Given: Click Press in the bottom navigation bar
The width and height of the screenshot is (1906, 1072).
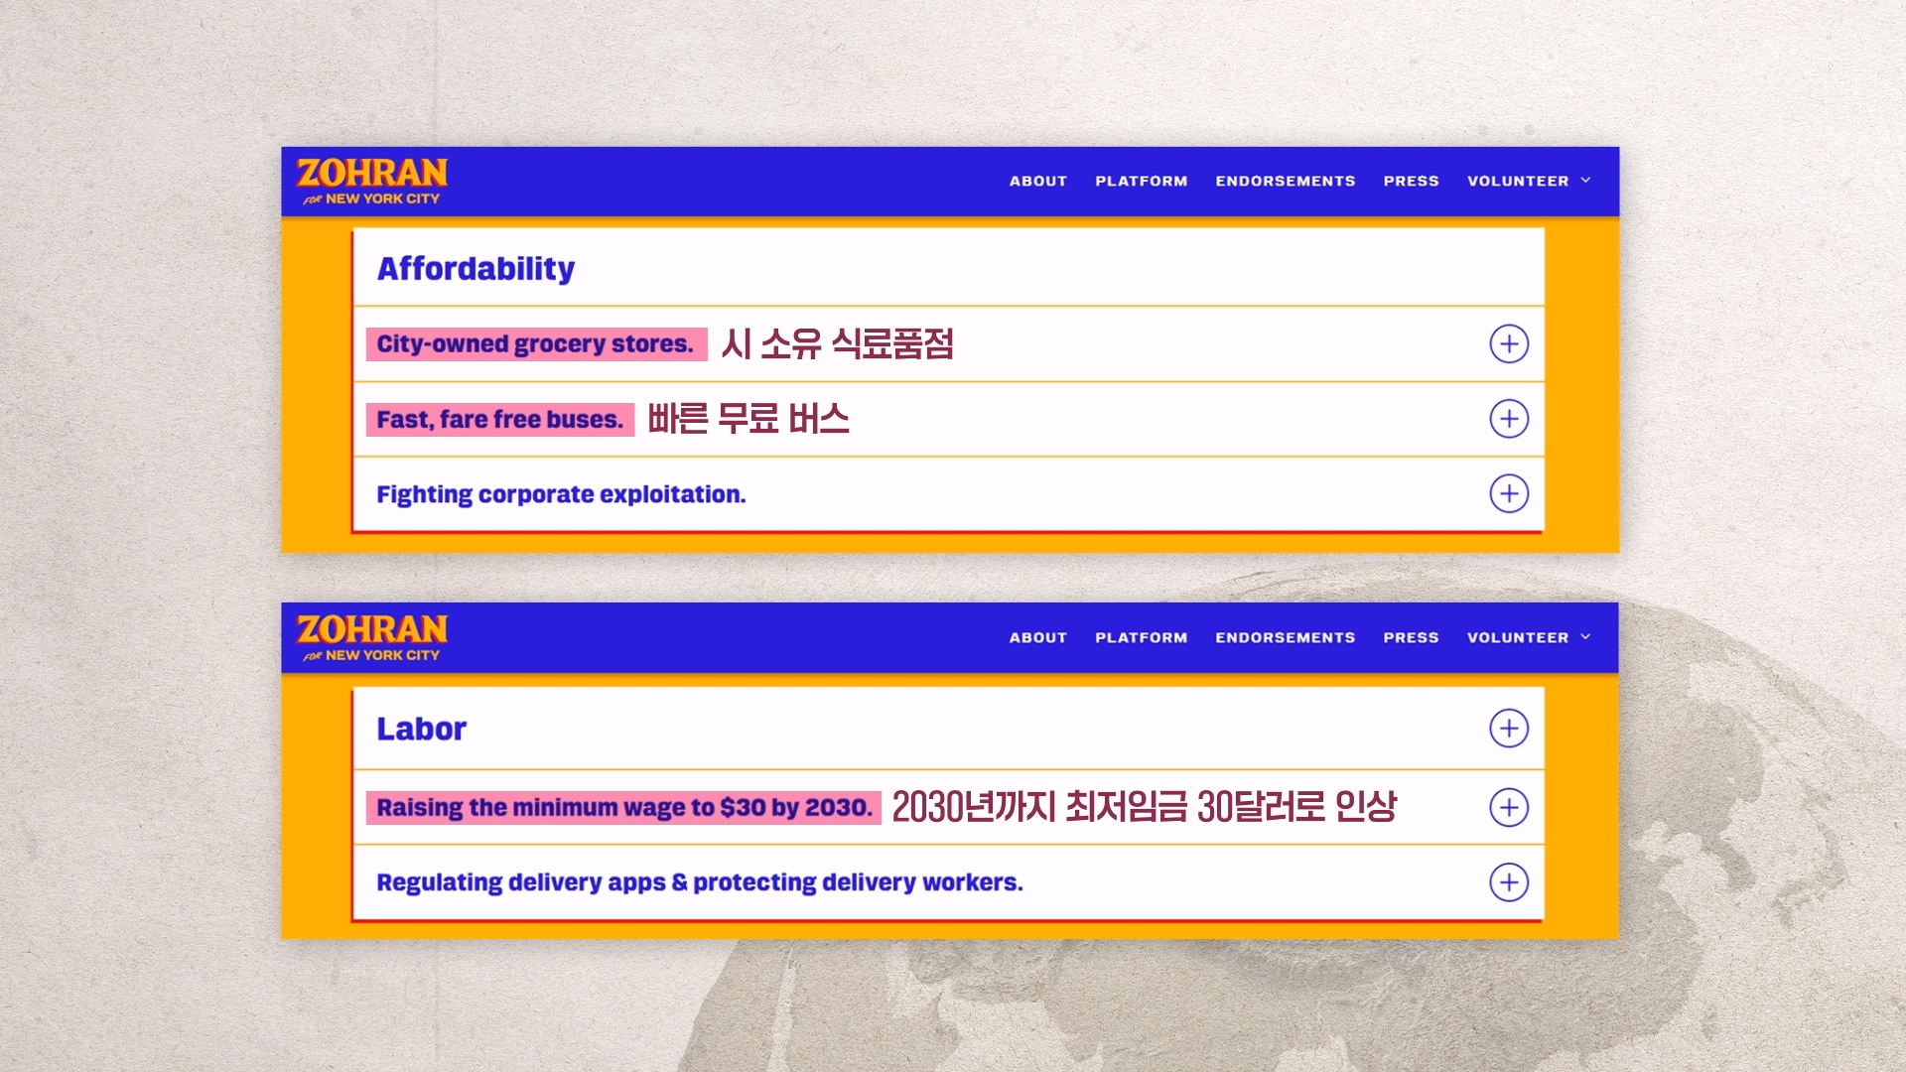Looking at the screenshot, I should pos(1411,638).
